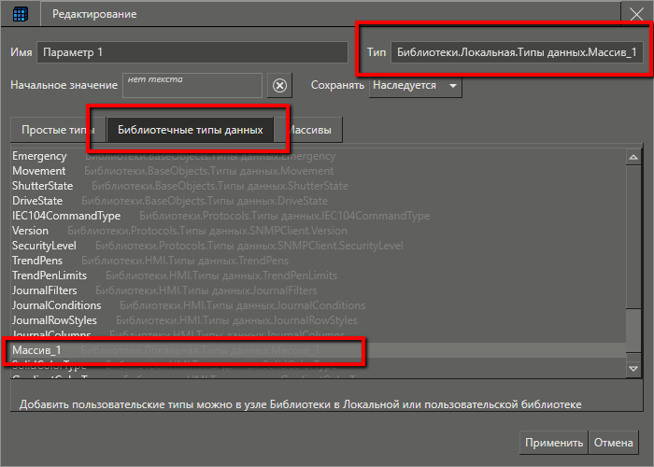Clear initial value with the X icon
Viewport: 654px width, 467px height.
tap(278, 86)
